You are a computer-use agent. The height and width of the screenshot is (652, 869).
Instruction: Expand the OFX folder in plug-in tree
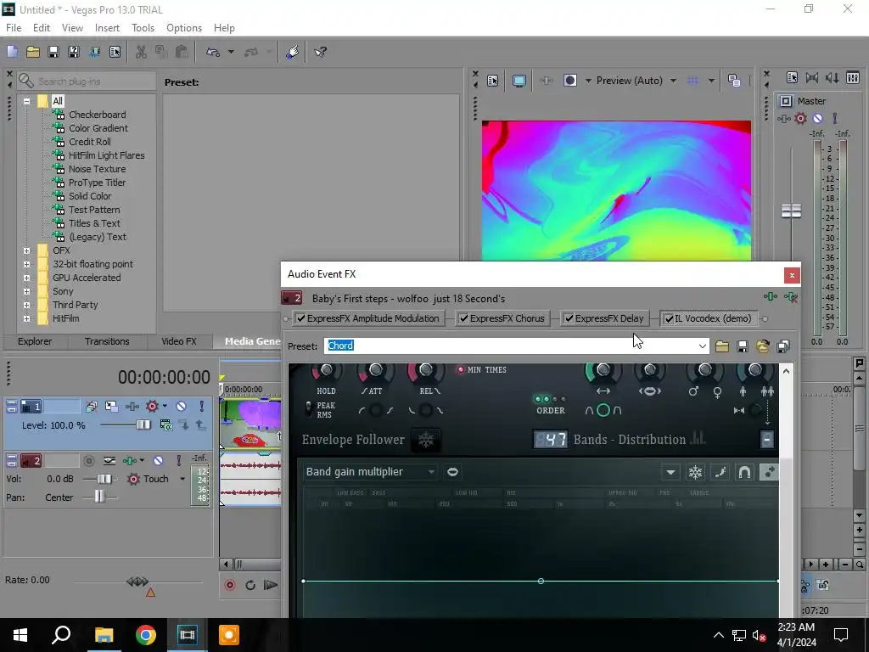26,250
